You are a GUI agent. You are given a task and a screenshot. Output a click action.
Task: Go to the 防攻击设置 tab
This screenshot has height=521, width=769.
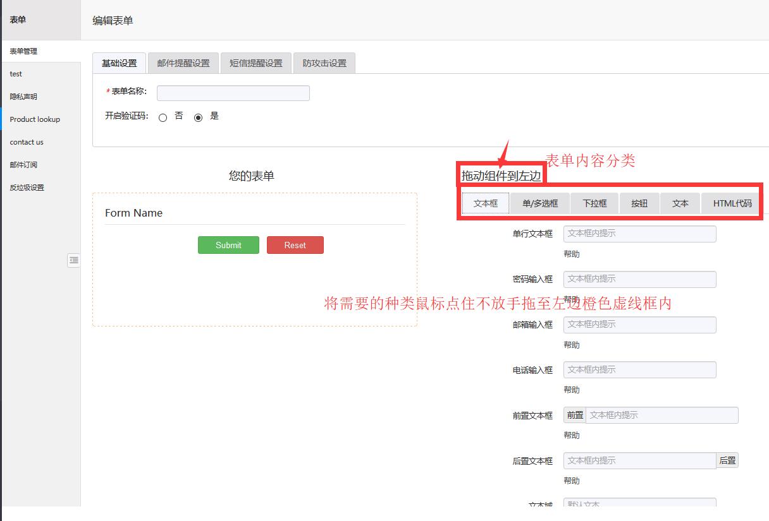click(x=324, y=63)
